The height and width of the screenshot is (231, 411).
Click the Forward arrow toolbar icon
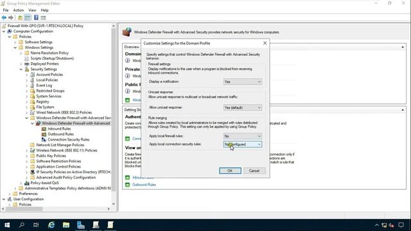click(11, 18)
